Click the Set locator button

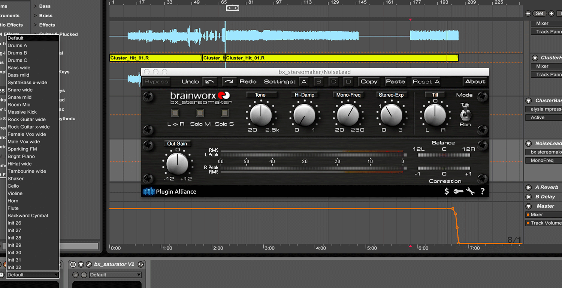click(x=540, y=13)
